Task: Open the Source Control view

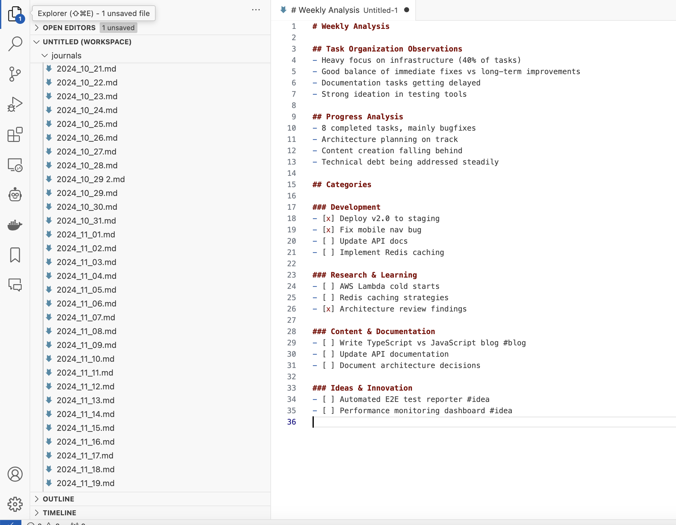Action: (x=15, y=74)
